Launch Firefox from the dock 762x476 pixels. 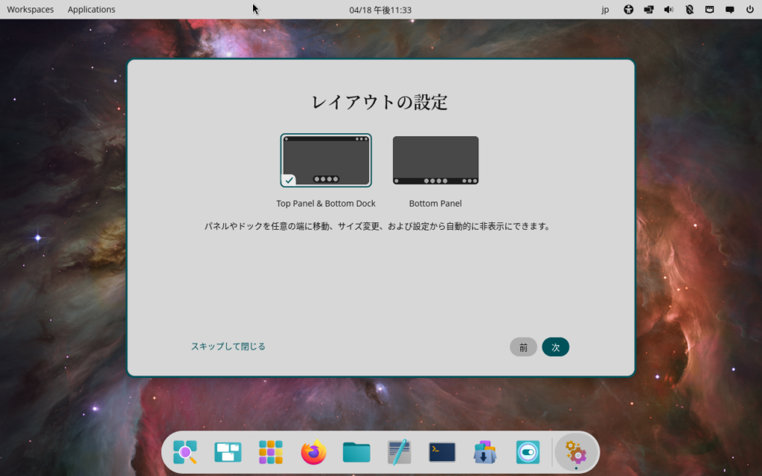point(313,452)
